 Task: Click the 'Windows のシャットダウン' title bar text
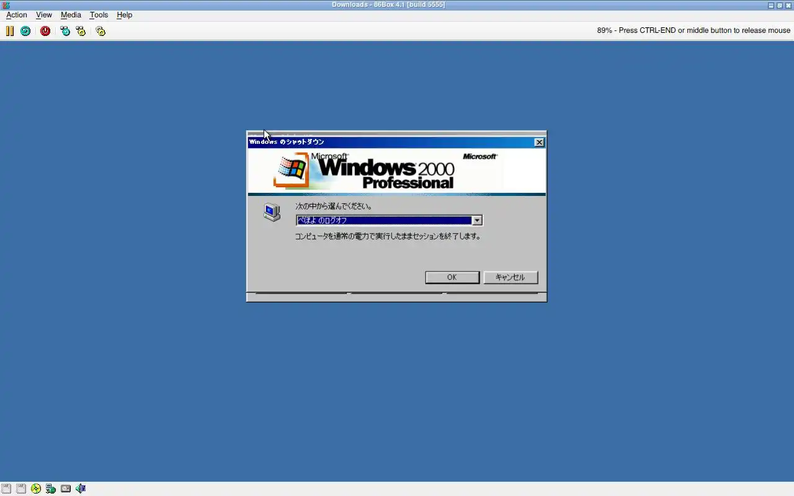[x=287, y=142]
